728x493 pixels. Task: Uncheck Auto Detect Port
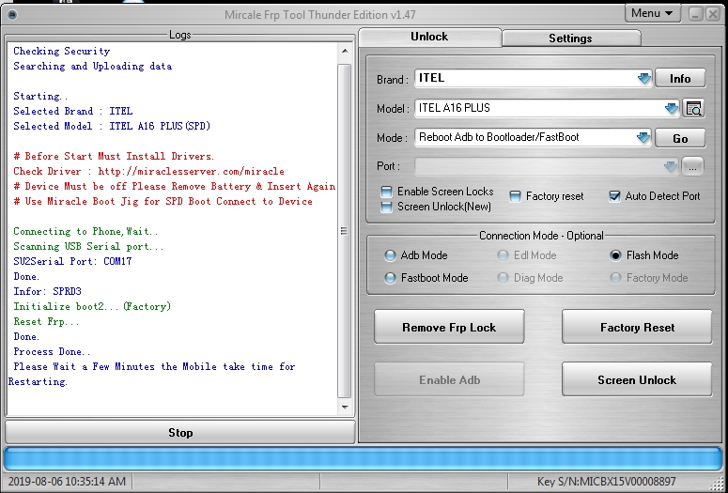(x=614, y=196)
